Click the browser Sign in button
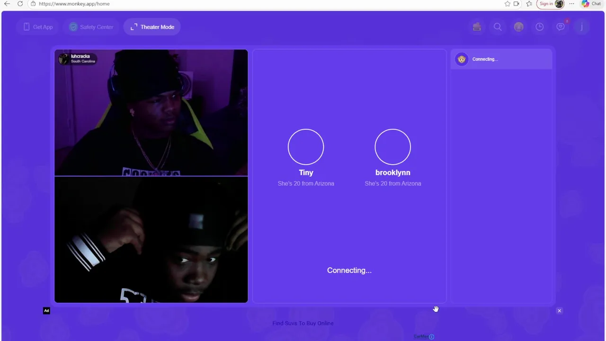This screenshot has width=606, height=341. tap(551, 4)
